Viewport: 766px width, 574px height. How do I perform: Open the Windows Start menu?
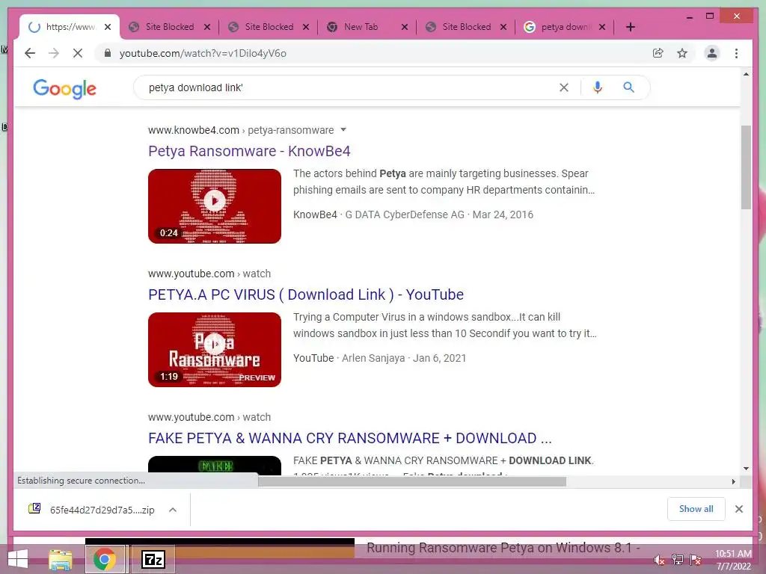tap(18, 559)
